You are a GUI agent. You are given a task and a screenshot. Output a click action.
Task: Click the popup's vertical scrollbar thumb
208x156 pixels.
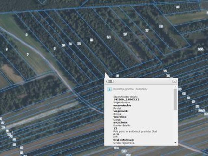click(176, 99)
